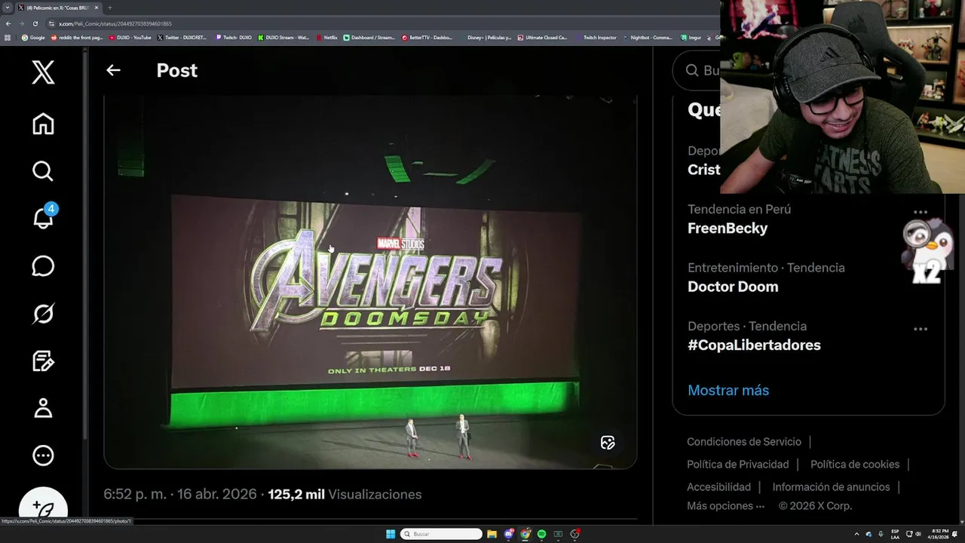The image size is (965, 543).
Task: Click the x.com address bar URL
Action: (115, 24)
